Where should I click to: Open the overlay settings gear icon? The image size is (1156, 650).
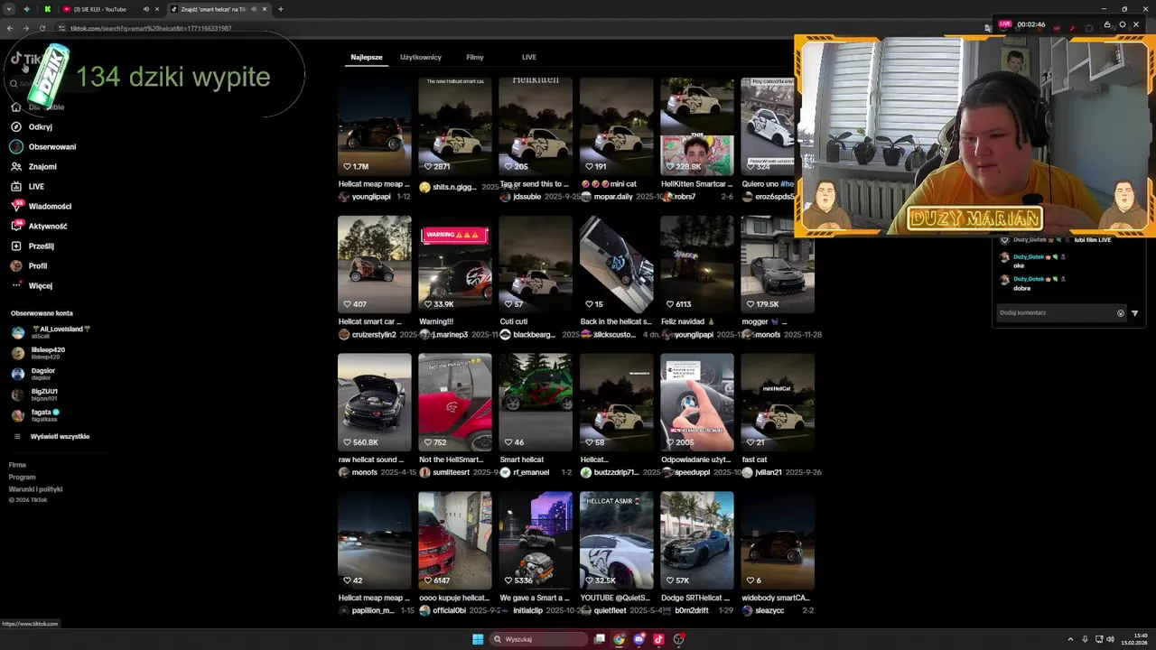click(1122, 25)
